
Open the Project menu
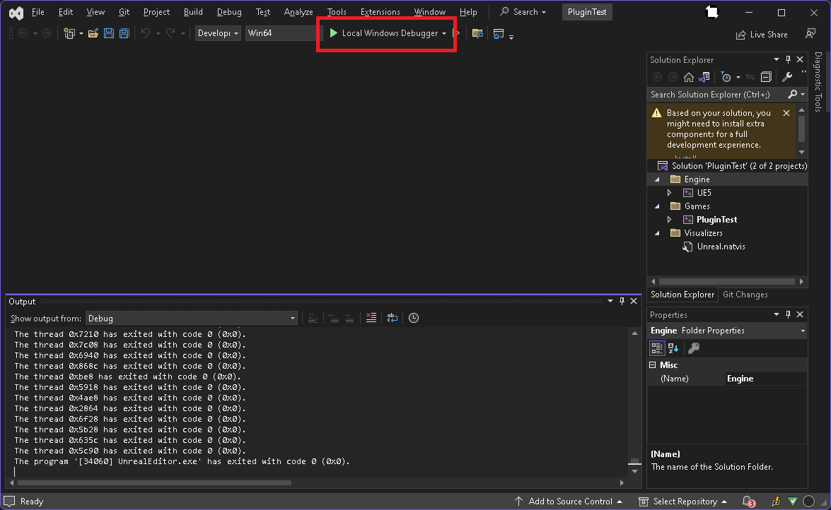click(x=156, y=11)
